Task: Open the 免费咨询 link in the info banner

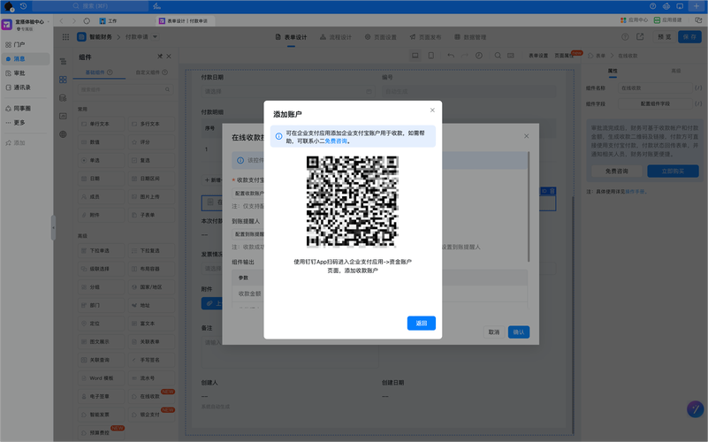Action: (336, 141)
